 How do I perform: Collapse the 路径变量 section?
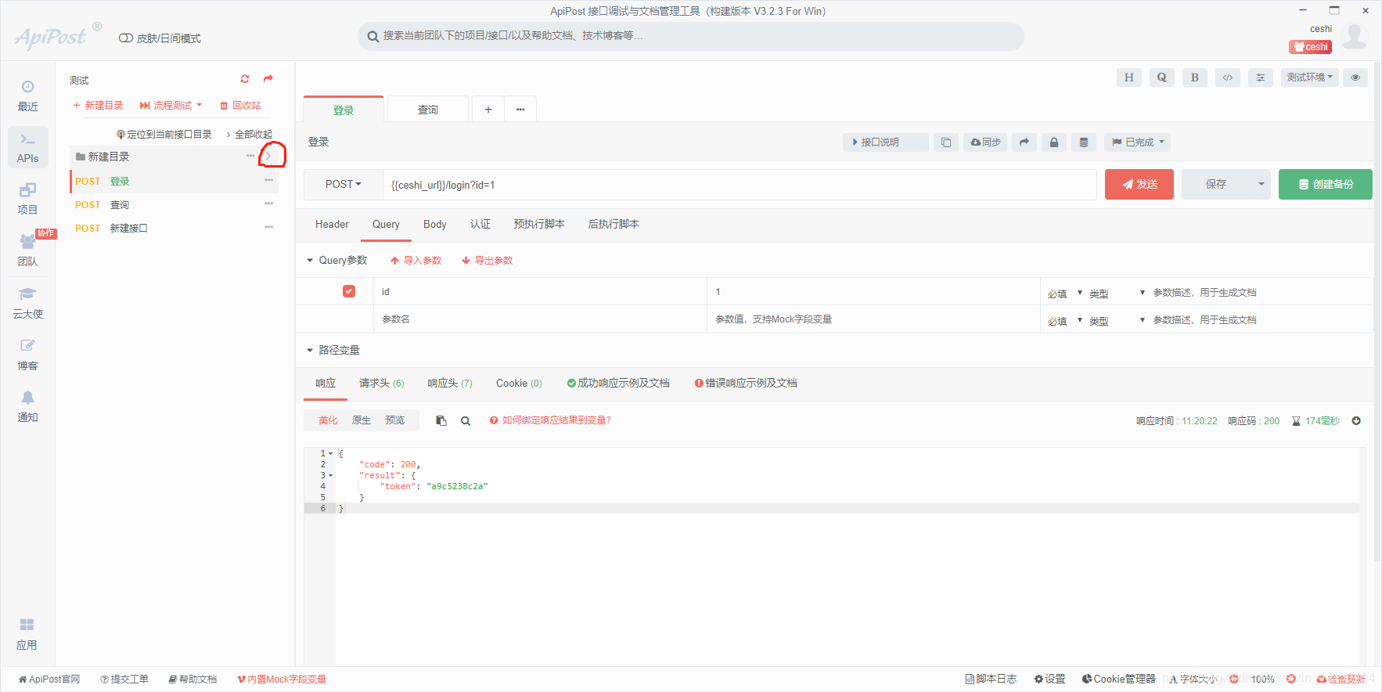coord(310,351)
